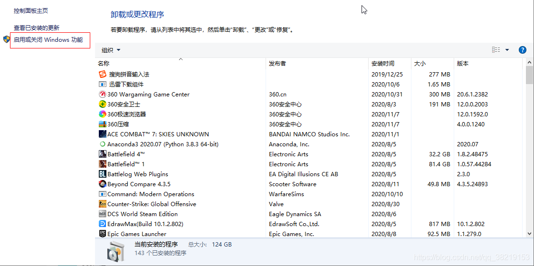Click the Battlelog Web Plugins BL icon
Screen dimensions: 534x266
point(103,174)
